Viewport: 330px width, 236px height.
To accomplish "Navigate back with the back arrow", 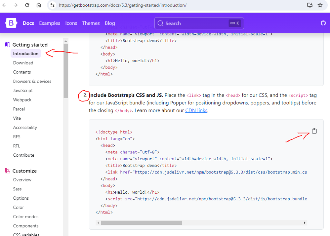I will point(5,5).
